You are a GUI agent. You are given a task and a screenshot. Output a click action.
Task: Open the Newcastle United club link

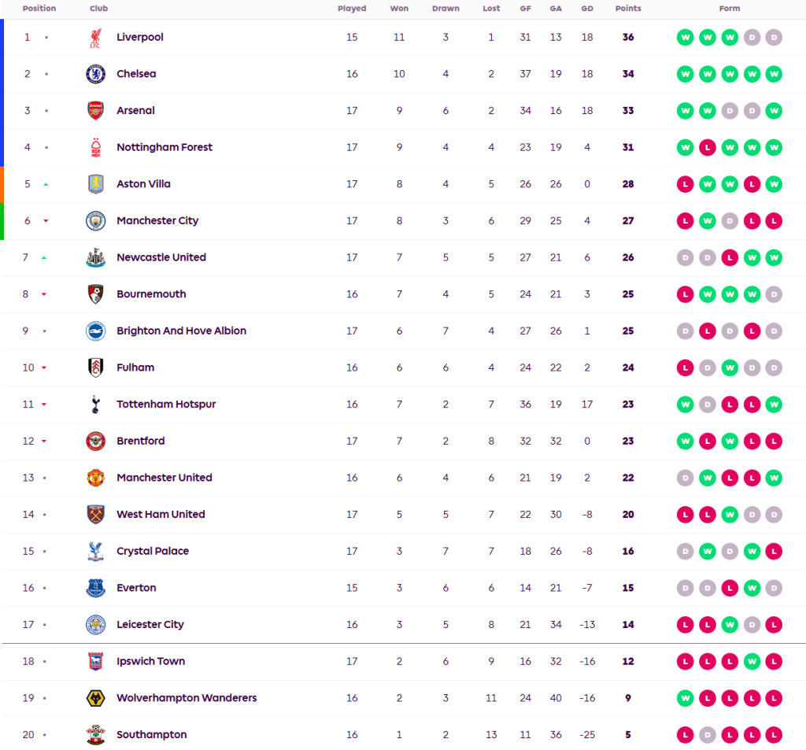click(x=161, y=257)
